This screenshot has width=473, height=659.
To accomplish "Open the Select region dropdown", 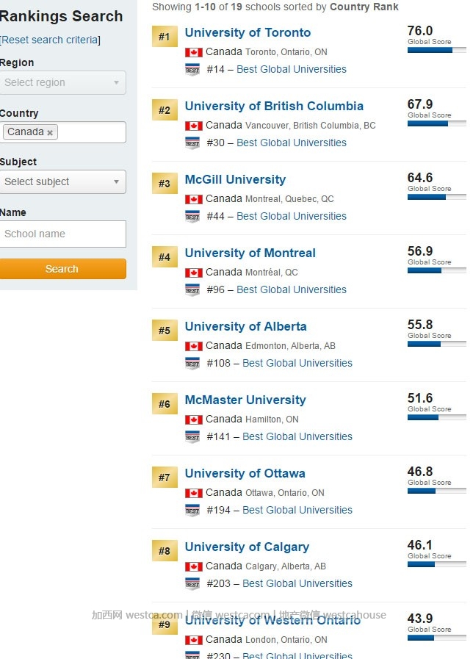I will (62, 82).
